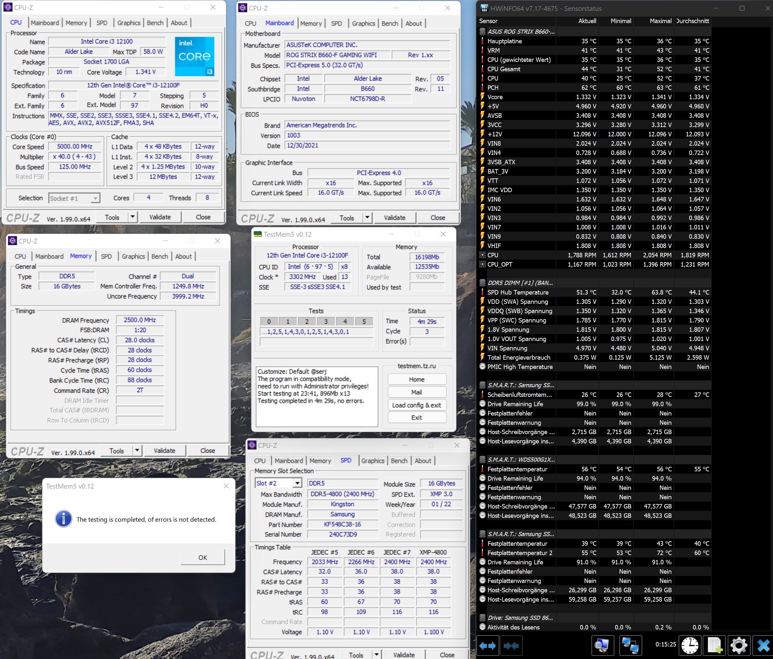Click Close button in CPU-Z Mainboard window
Screen dimensions: 773x659
pos(438,218)
